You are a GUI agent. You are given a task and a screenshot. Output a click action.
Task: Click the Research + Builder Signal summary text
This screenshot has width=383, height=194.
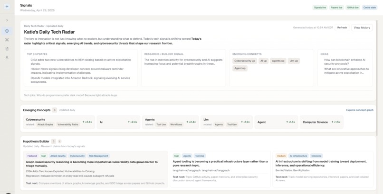(183, 62)
